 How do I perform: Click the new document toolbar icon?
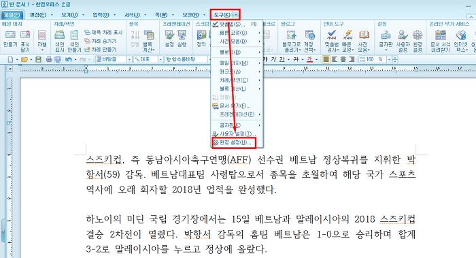click(x=10, y=59)
